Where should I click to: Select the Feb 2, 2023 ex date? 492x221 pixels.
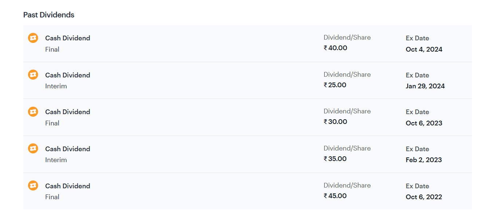pyautogui.click(x=424, y=160)
